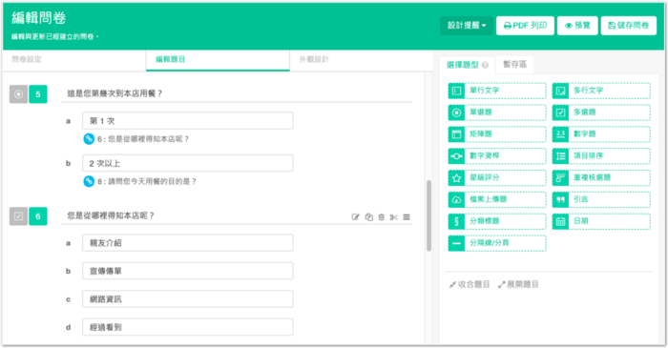Expand all questions with 展開題目
The width and height of the screenshot is (668, 348).
518,284
